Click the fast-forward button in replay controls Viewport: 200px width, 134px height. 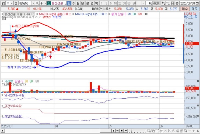[126, 131]
